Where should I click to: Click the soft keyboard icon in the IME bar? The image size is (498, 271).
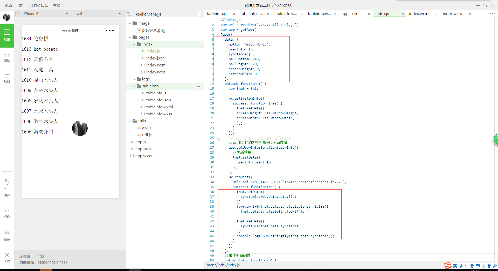coord(478,266)
